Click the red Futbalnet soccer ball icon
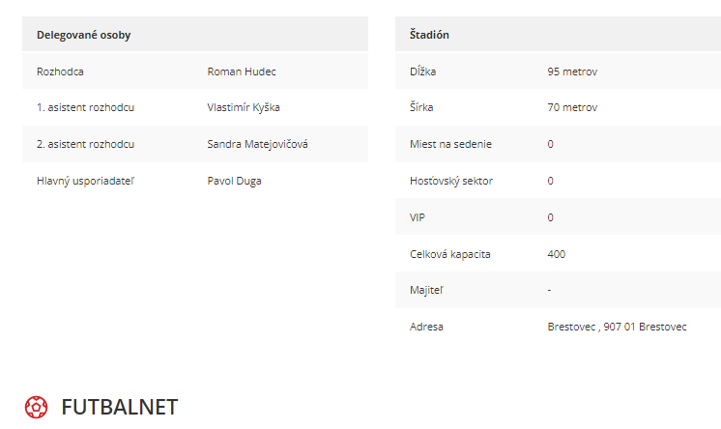 click(37, 408)
